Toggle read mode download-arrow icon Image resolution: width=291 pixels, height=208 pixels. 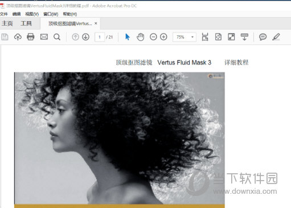(x=244, y=37)
